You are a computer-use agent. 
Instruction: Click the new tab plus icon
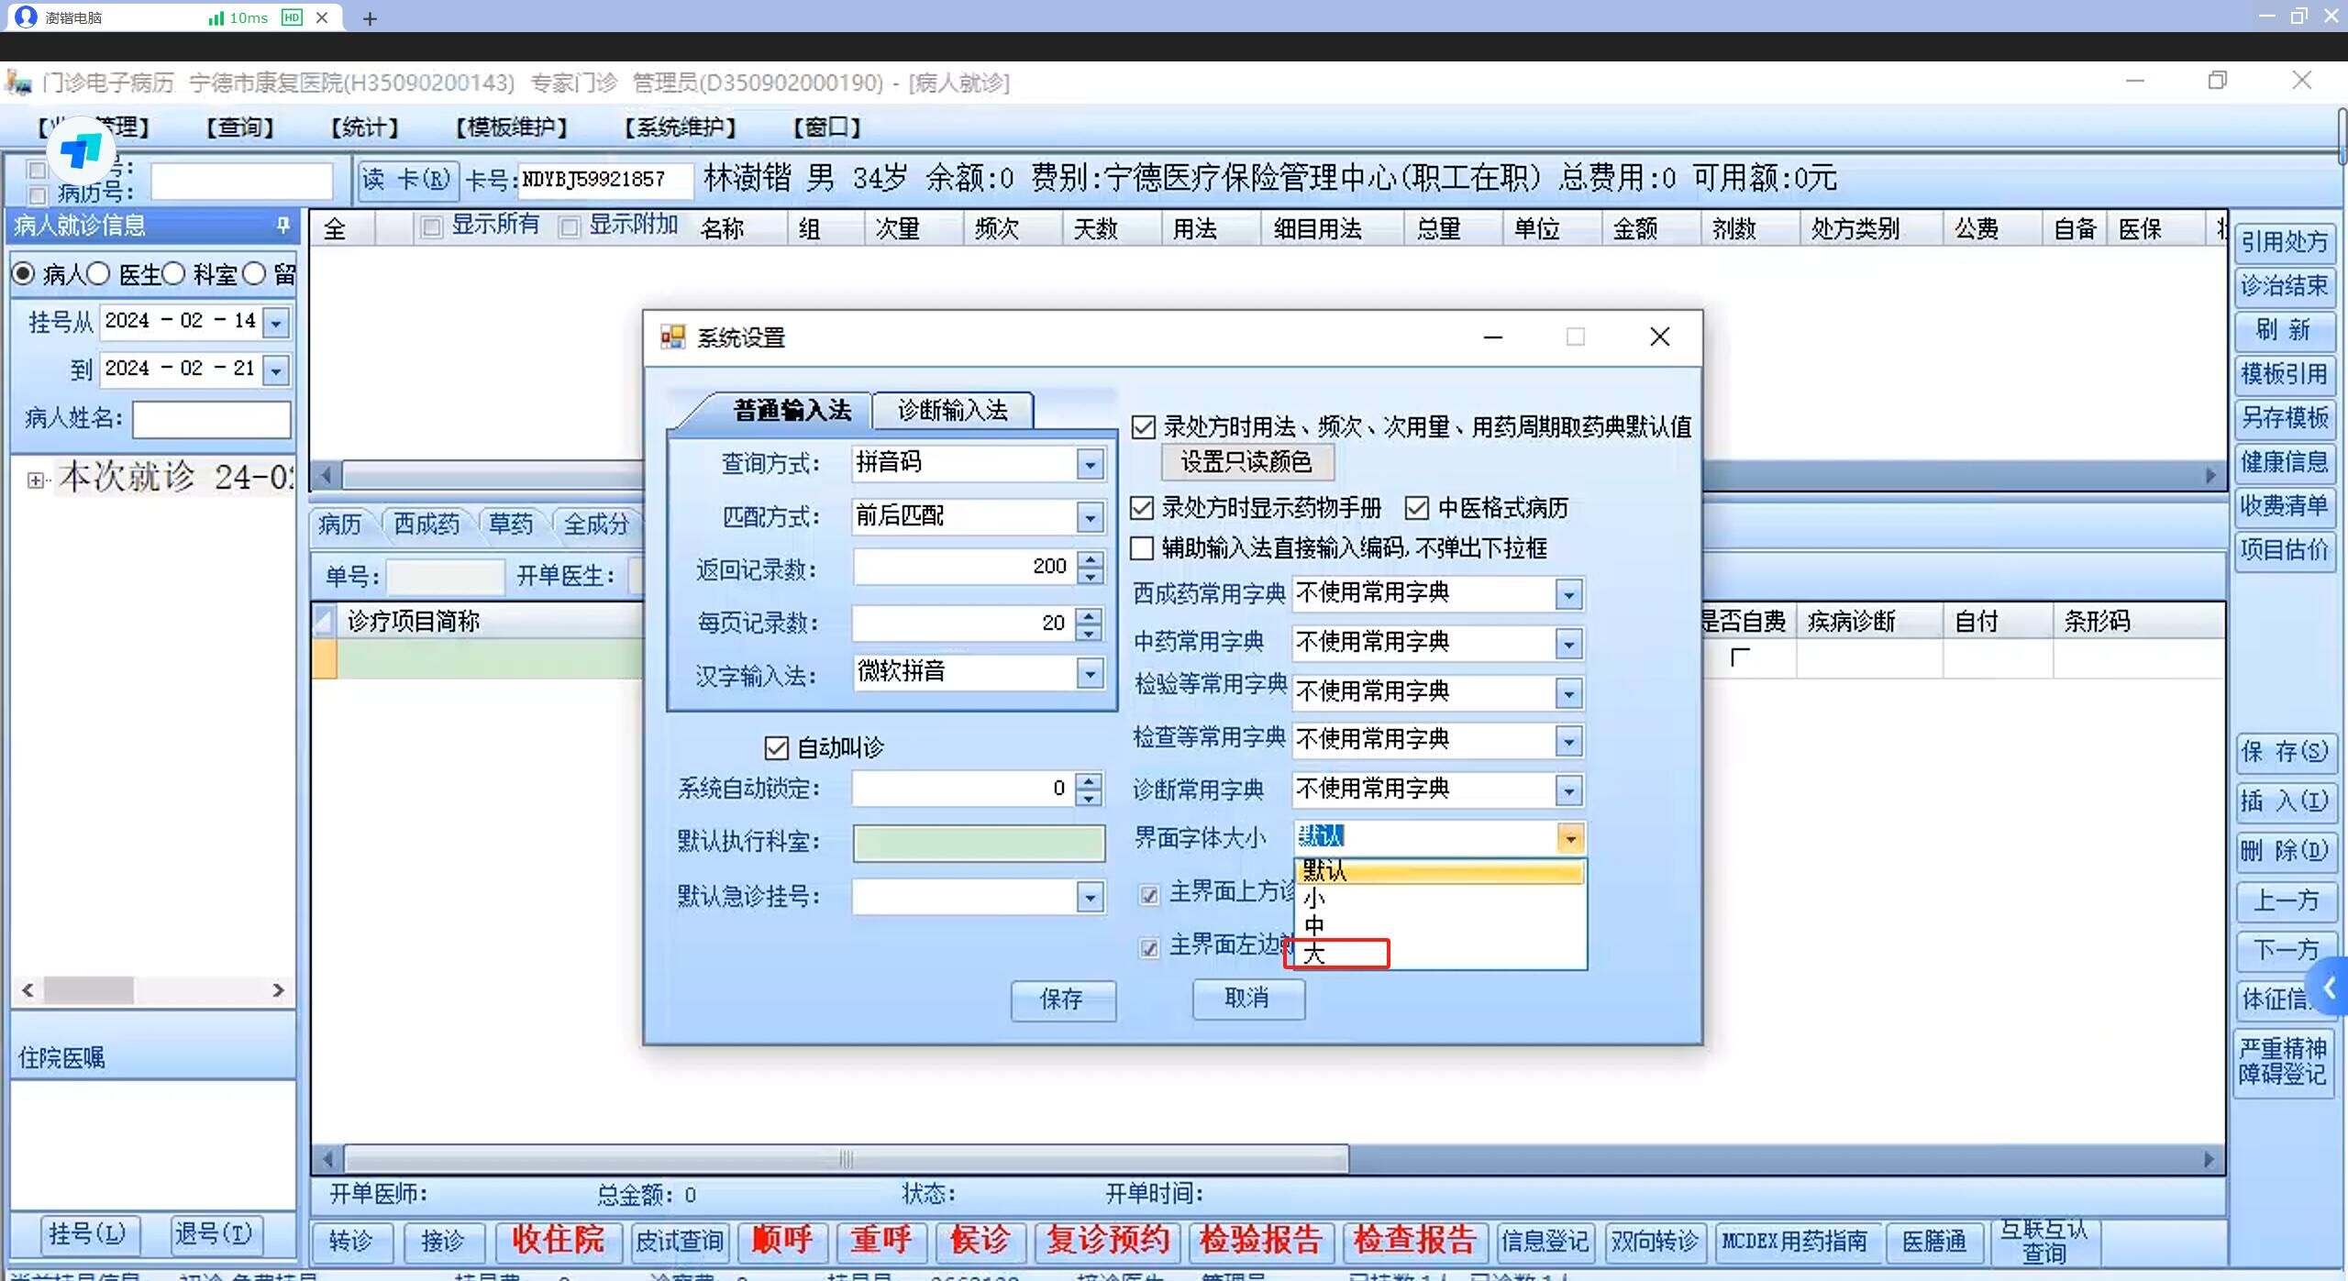(x=370, y=18)
